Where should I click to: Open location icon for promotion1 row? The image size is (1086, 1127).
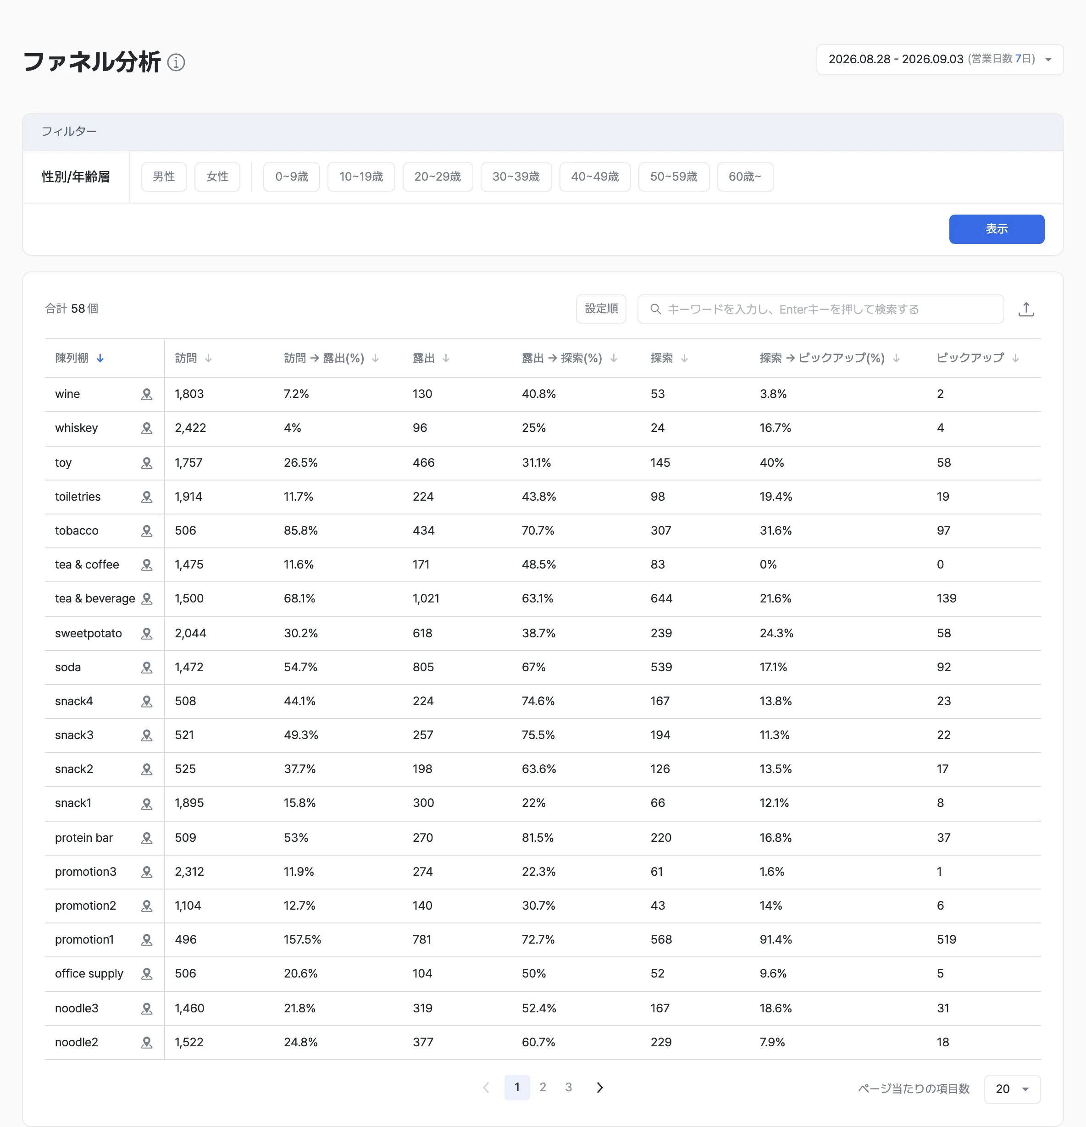[x=147, y=939]
